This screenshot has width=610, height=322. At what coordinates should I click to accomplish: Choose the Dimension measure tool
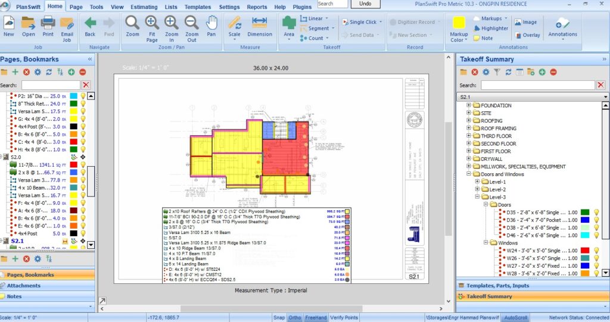(260, 26)
